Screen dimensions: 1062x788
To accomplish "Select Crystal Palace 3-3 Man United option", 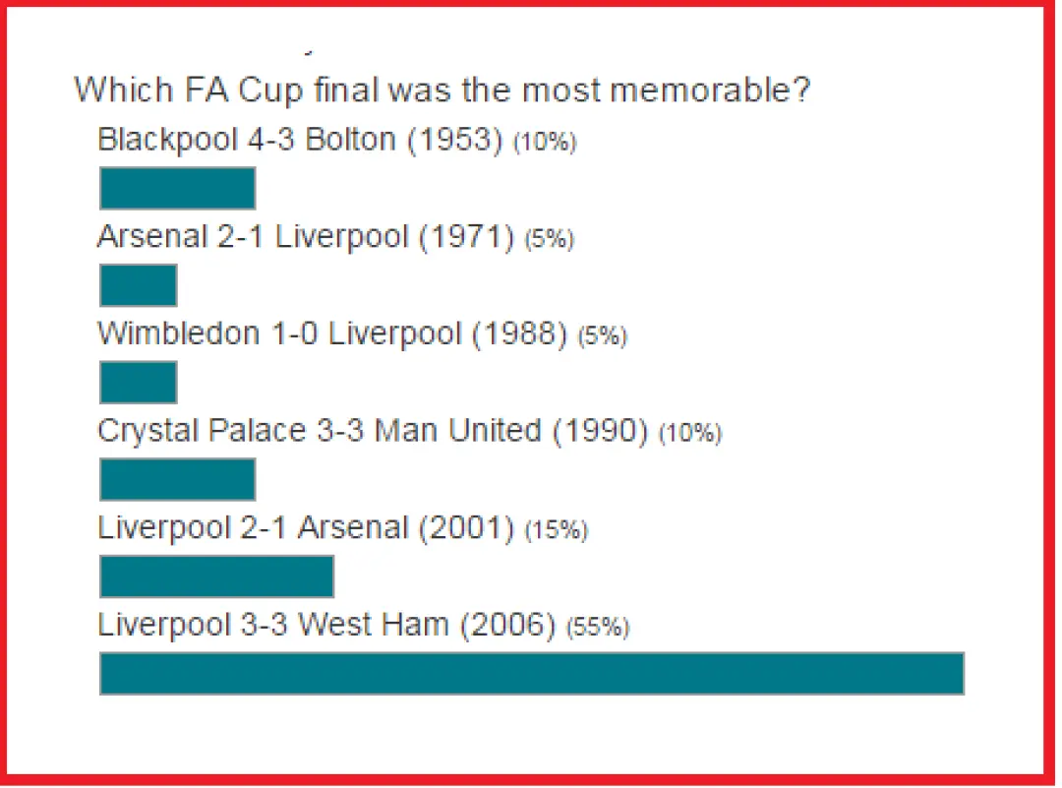I will pyautogui.click(x=374, y=431).
